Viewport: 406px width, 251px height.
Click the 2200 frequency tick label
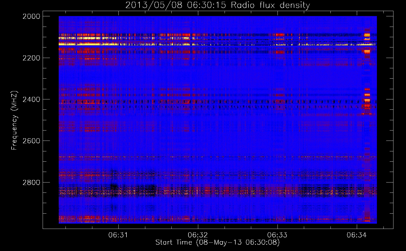click(x=31, y=58)
